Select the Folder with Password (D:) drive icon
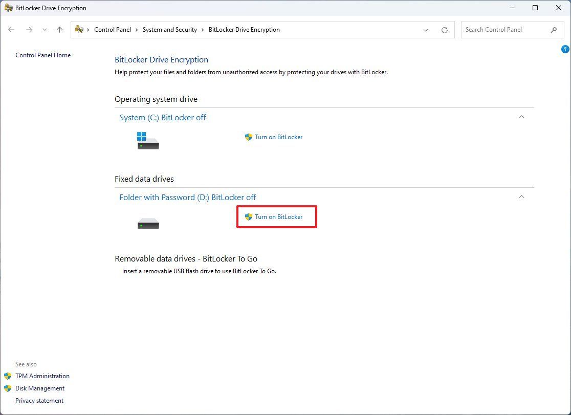 (x=147, y=223)
